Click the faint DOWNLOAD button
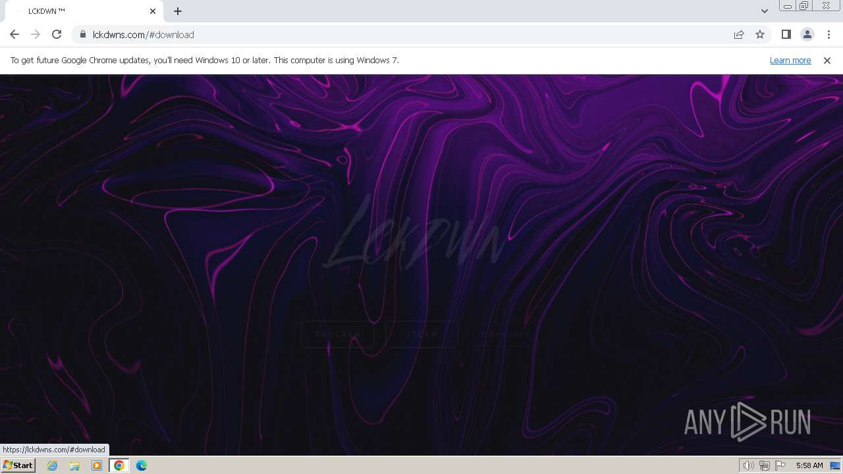This screenshot has width=843, height=474. point(506,334)
